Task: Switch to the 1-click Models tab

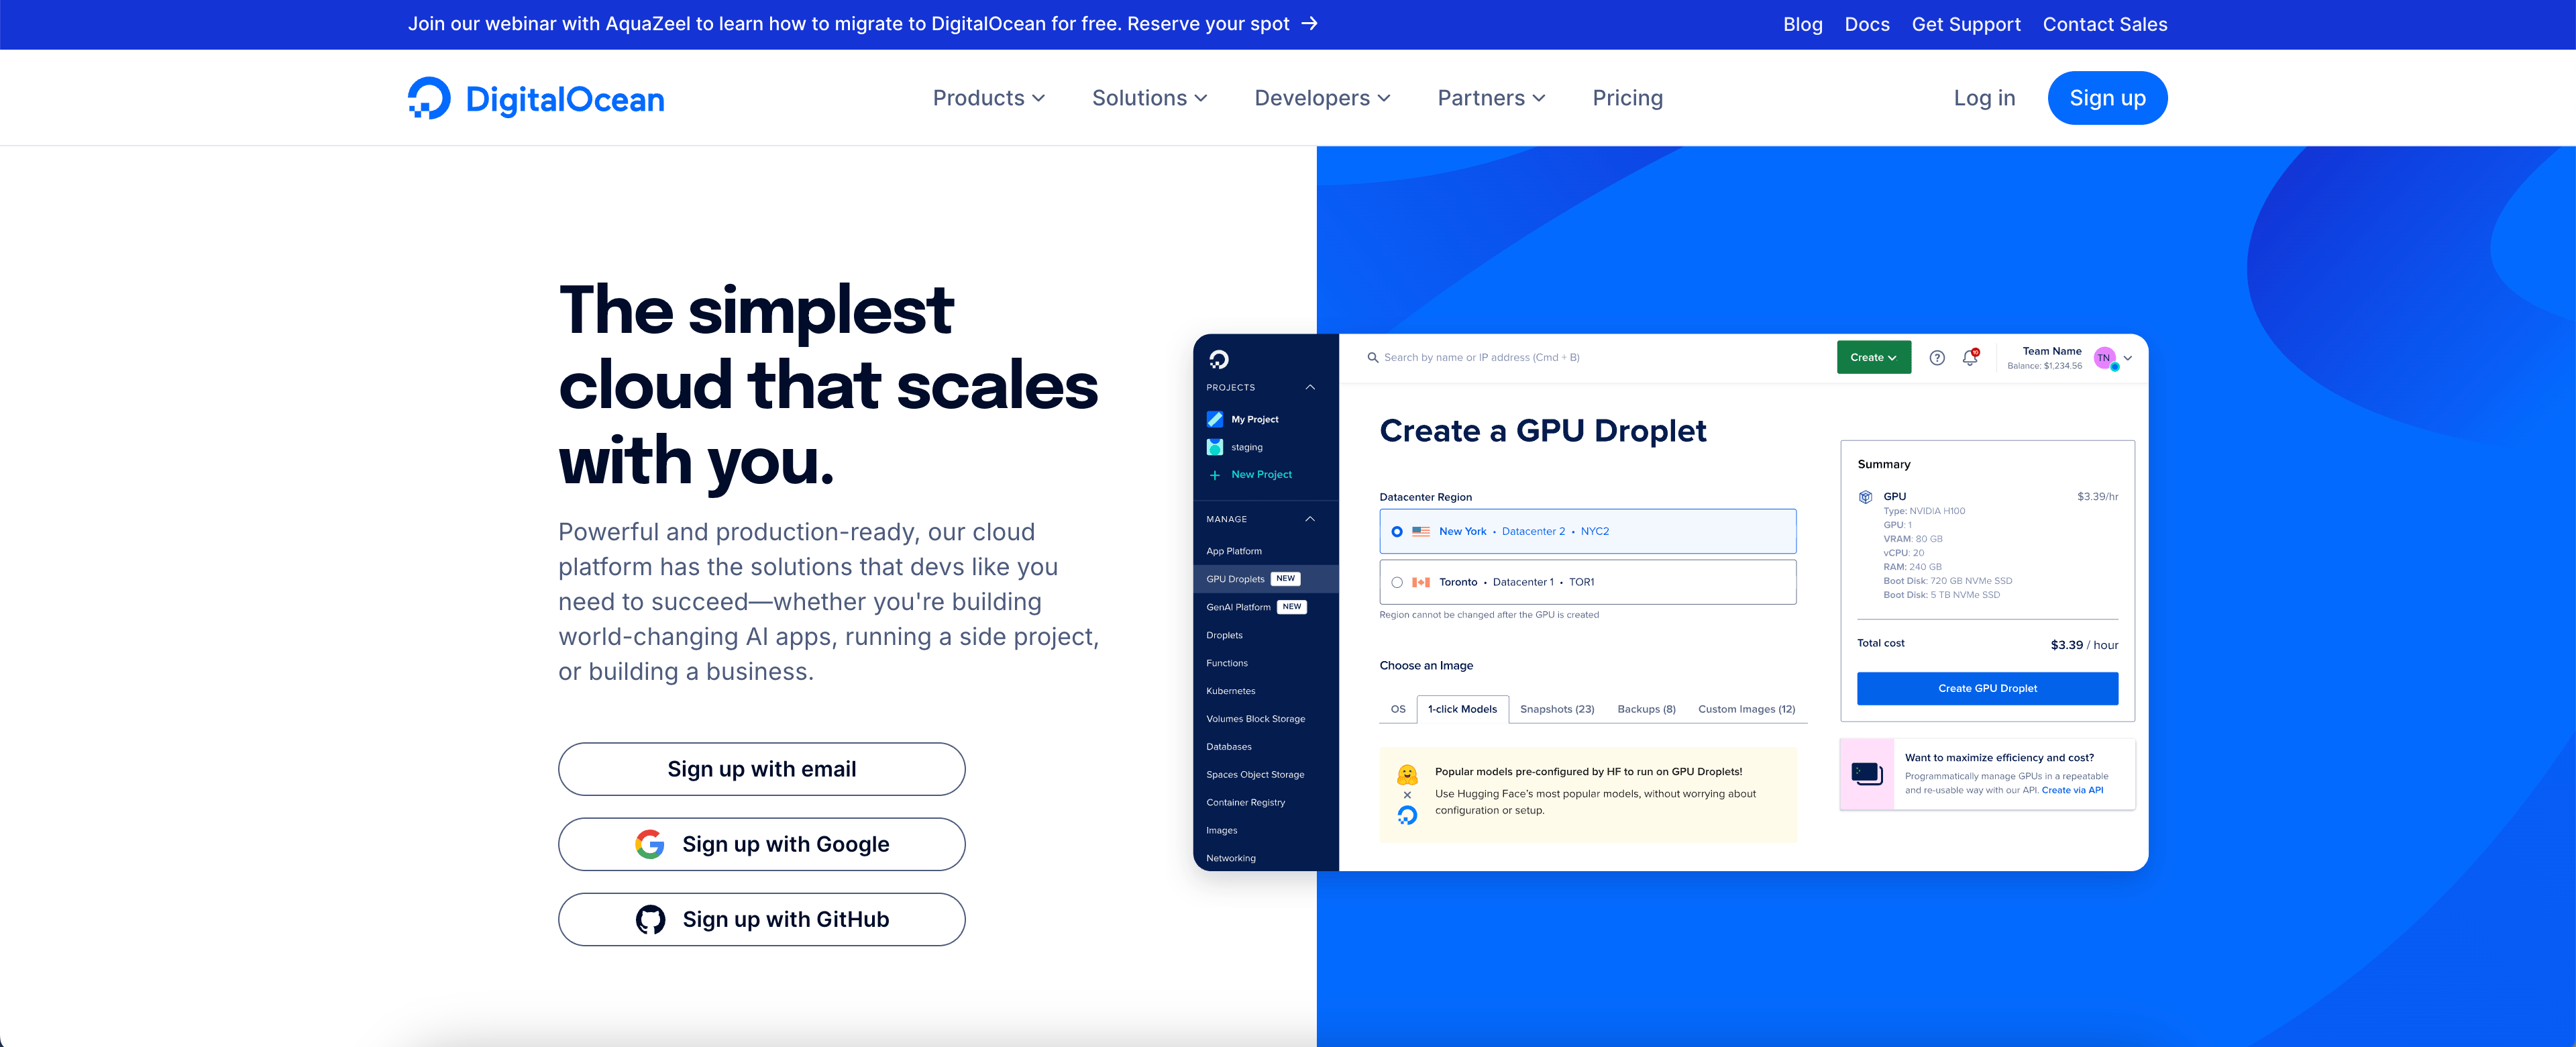Action: [1462, 709]
